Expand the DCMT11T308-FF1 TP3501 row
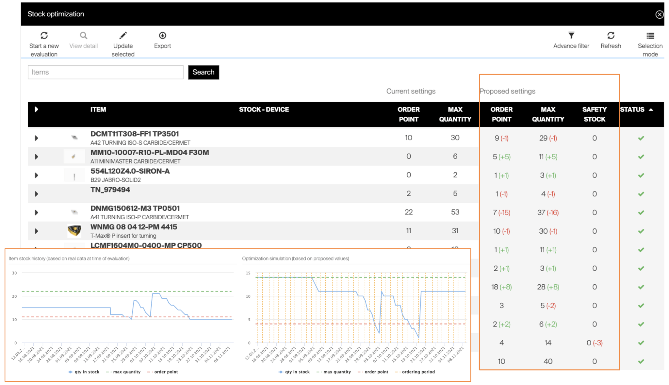This screenshot has width=669, height=385. 37,138
